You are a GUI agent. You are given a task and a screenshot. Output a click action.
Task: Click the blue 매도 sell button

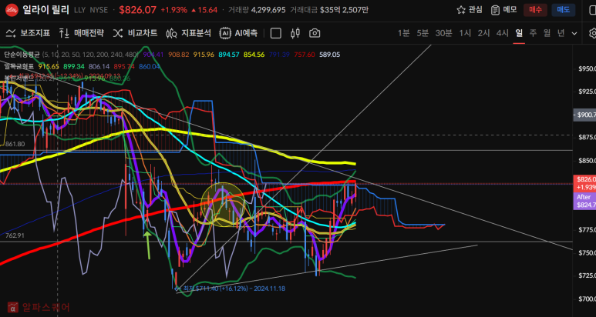pyautogui.click(x=564, y=10)
